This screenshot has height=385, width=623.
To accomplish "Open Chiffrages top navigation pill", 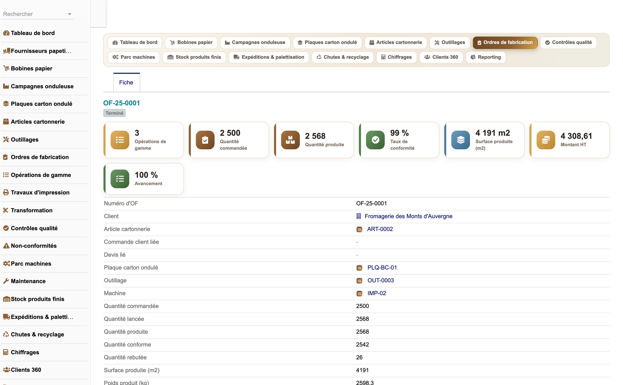I will tap(396, 57).
